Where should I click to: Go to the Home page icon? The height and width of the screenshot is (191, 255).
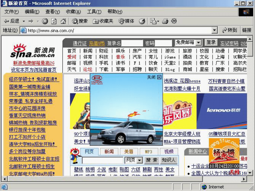tap(63, 21)
